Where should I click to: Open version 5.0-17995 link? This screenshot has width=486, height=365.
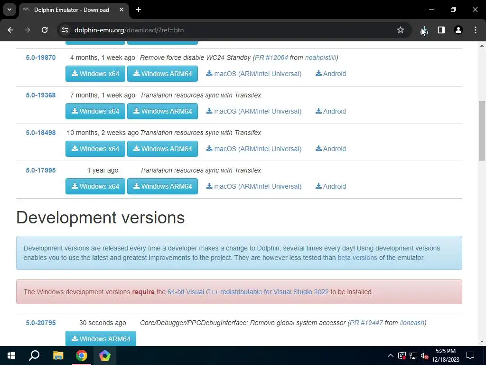tap(41, 171)
